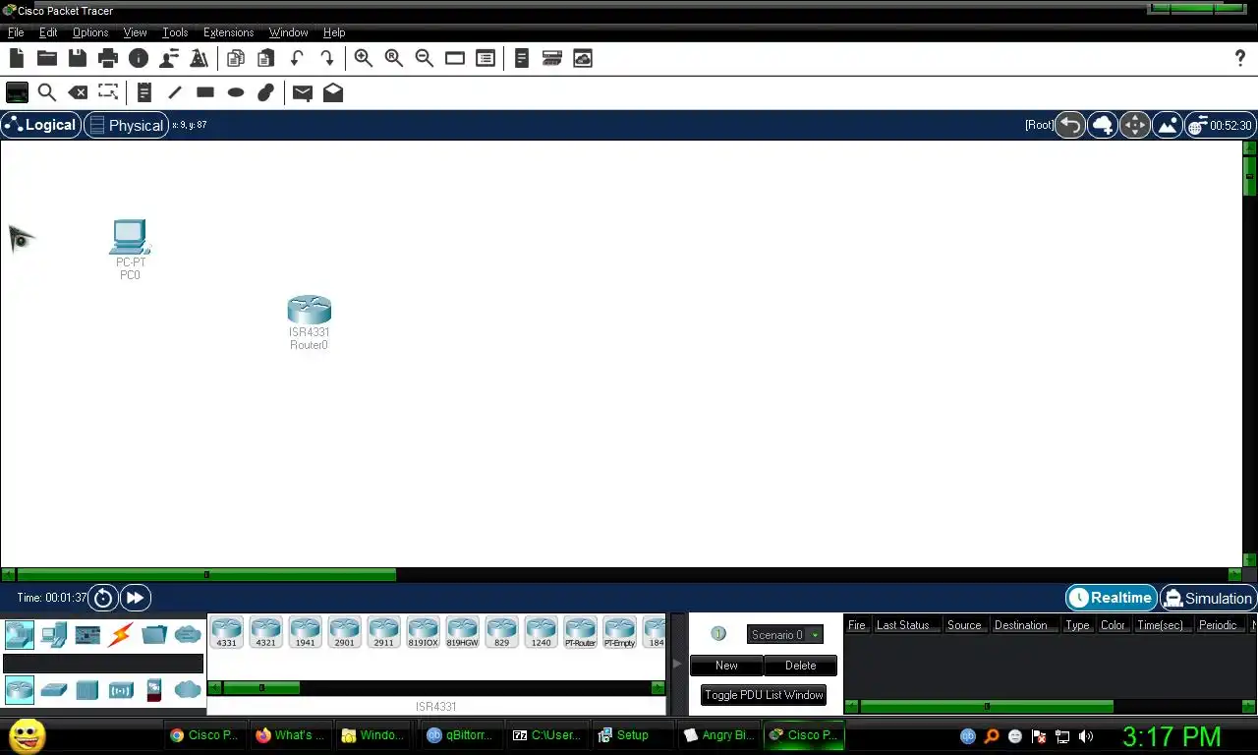1258x755 pixels.
Task: Activate the Delete tool
Action: click(x=78, y=92)
